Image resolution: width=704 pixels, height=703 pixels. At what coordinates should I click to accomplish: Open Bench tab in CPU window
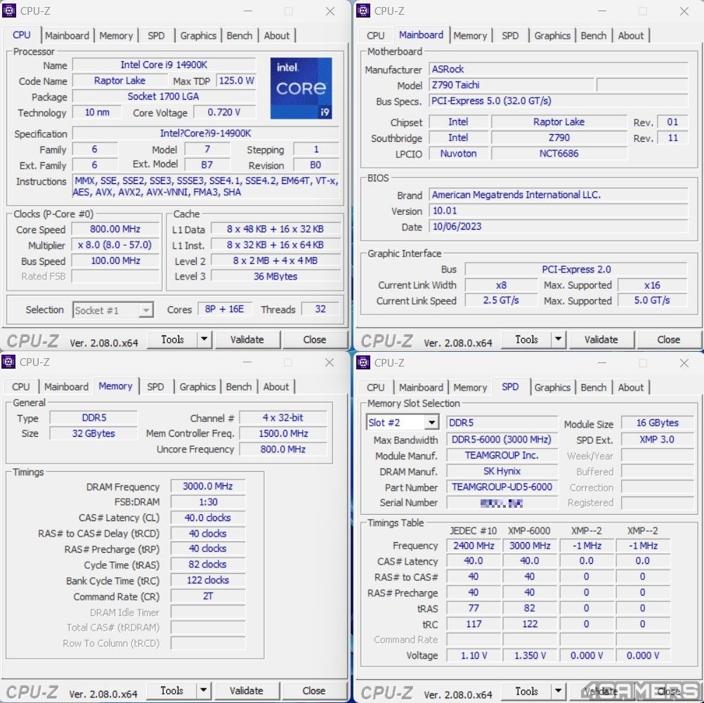[240, 35]
